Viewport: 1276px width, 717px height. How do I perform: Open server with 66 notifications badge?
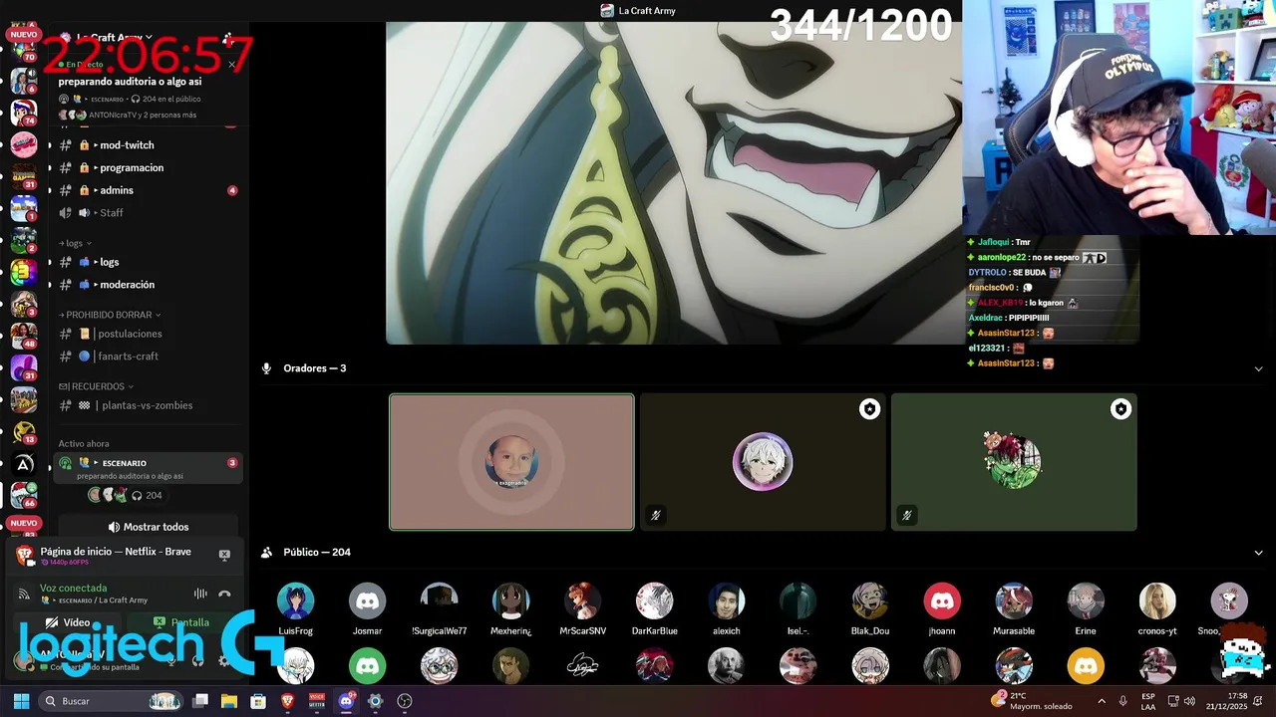point(24,494)
